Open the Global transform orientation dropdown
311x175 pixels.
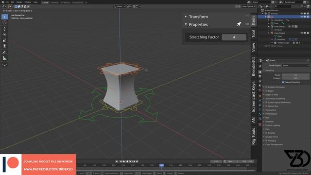pyautogui.click(x=120, y=6)
